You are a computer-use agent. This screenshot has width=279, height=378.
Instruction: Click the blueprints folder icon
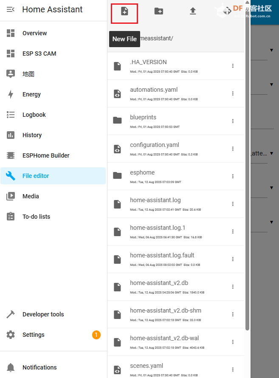pos(117,120)
